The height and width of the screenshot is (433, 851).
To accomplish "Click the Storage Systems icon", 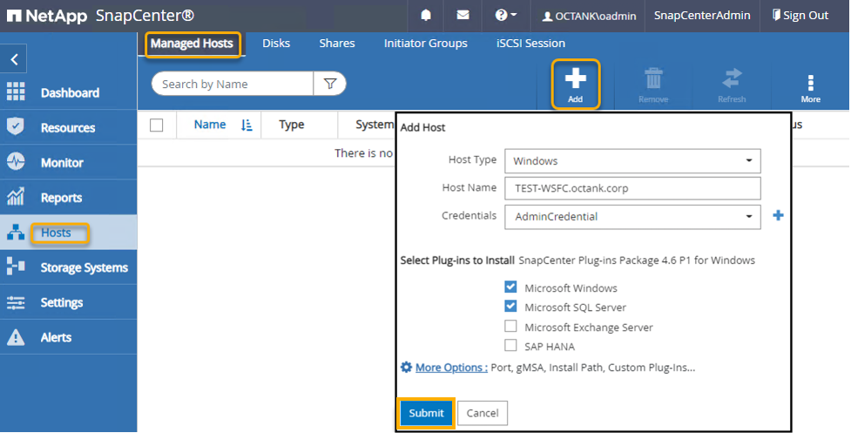I will [x=15, y=267].
